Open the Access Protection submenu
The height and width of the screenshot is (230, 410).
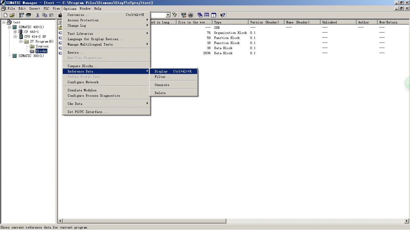pyautogui.click(x=106, y=20)
